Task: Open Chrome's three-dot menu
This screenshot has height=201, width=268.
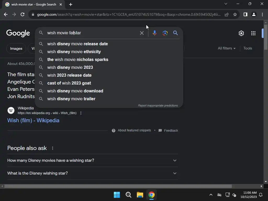Action: coord(262,15)
